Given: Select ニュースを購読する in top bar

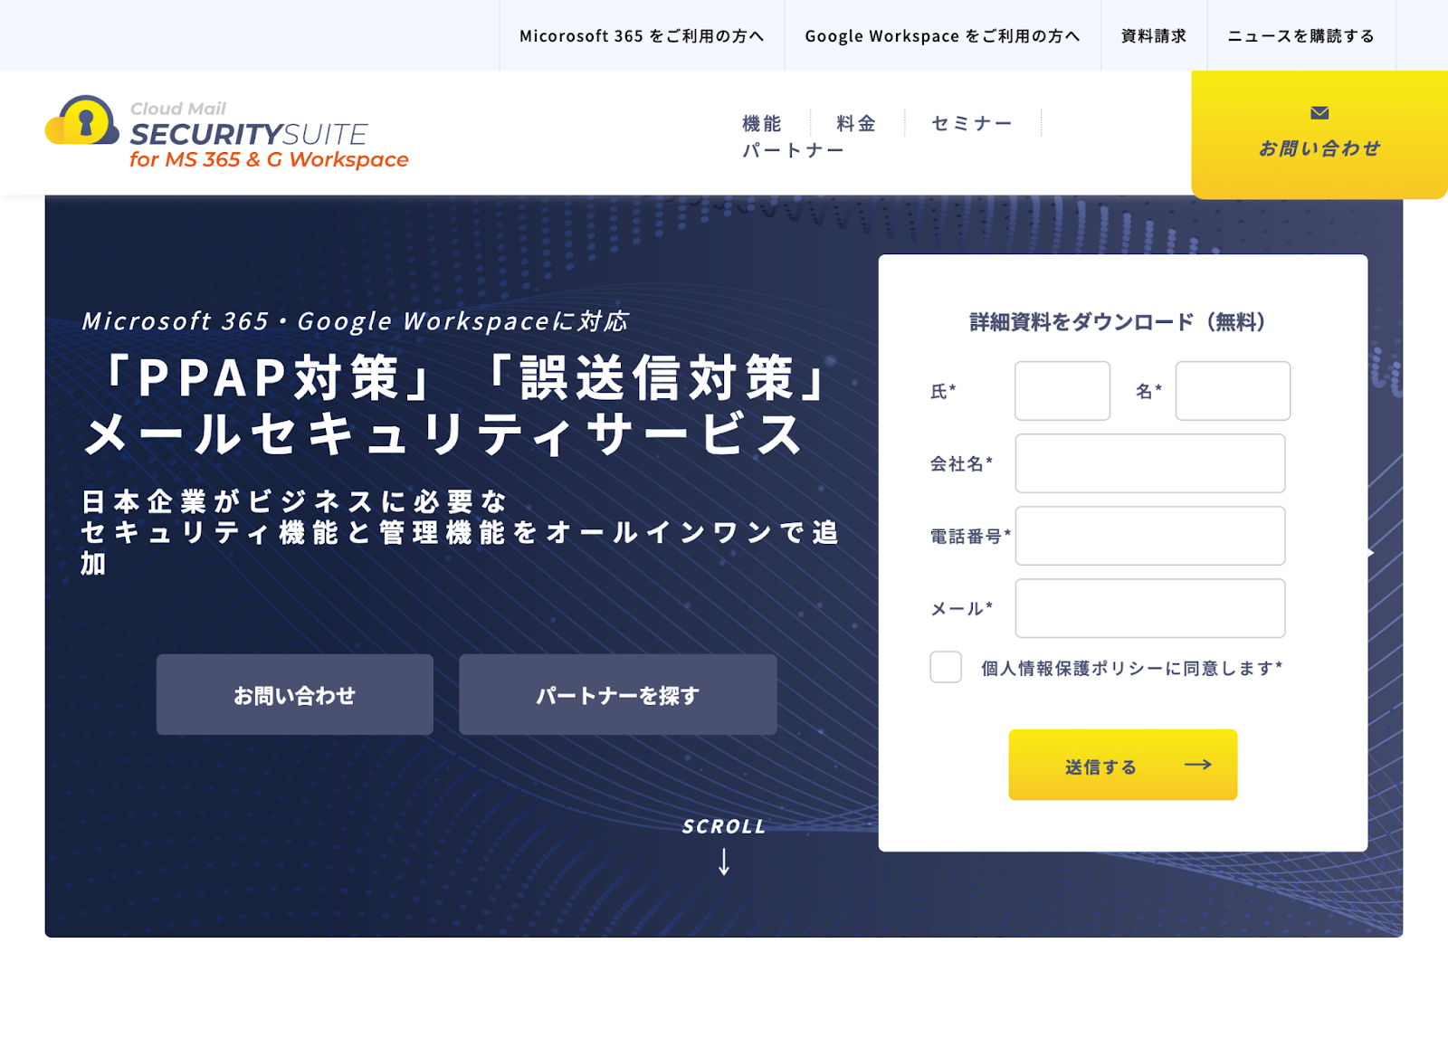Looking at the screenshot, I should (x=1300, y=36).
